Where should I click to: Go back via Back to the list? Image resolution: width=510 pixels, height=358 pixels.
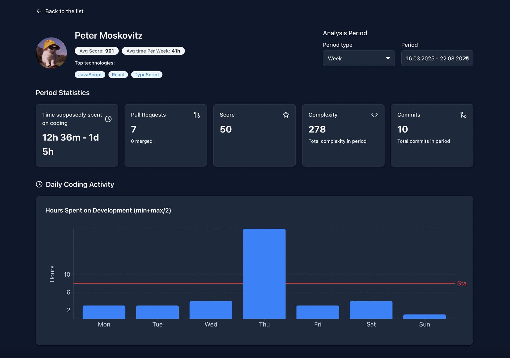64,11
